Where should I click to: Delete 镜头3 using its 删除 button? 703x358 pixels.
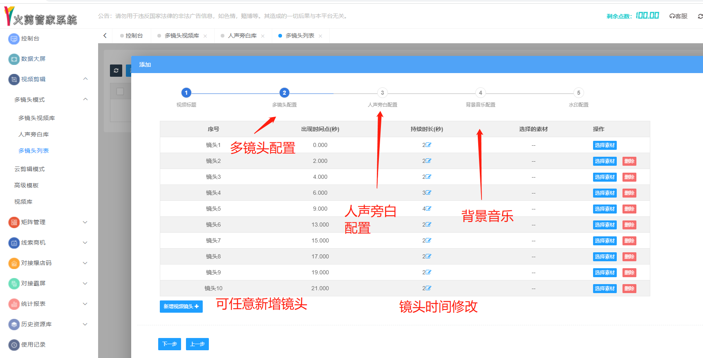pyautogui.click(x=629, y=177)
